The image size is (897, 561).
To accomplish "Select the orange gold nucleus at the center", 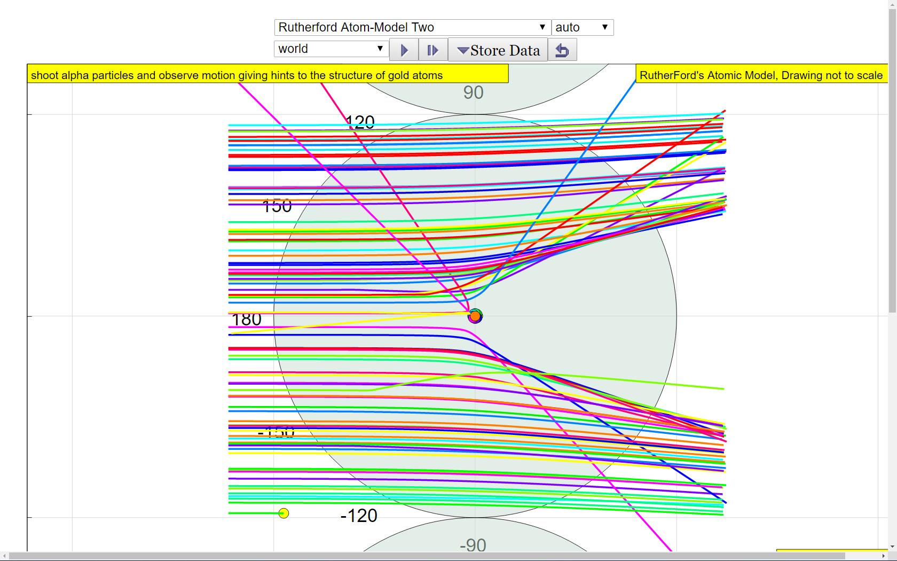I will tap(475, 316).
